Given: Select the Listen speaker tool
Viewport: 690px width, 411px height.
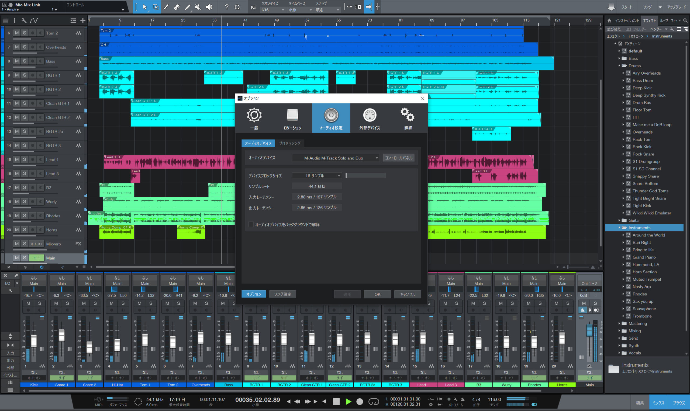Looking at the screenshot, I should [209, 7].
